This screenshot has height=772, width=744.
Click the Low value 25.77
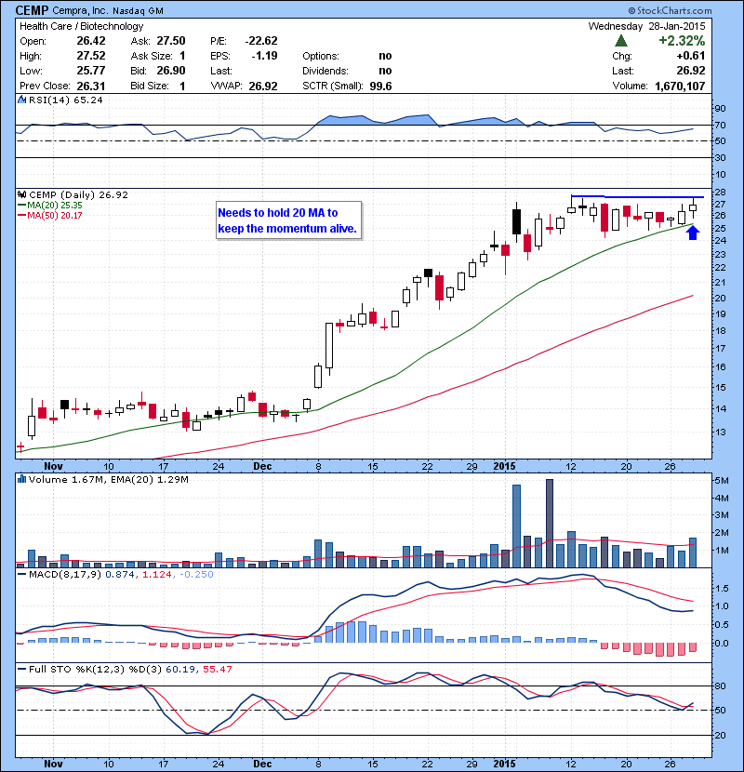pyautogui.click(x=91, y=71)
